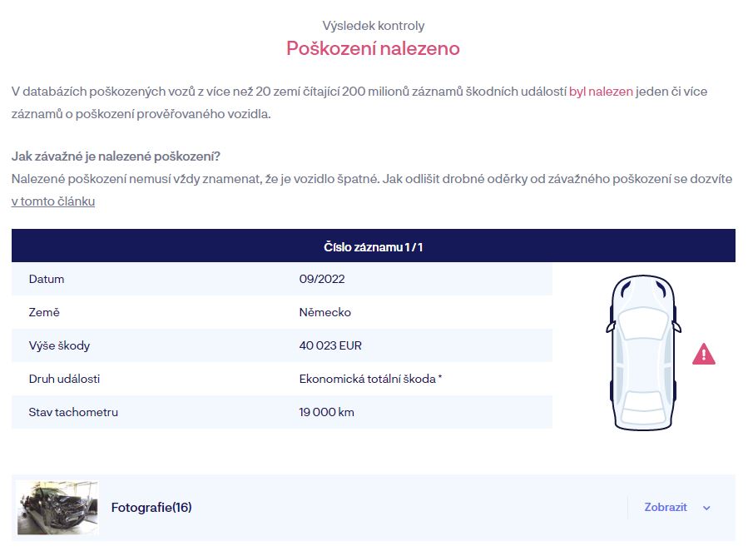Click the 'Datum' row label

pyautogui.click(x=47, y=279)
